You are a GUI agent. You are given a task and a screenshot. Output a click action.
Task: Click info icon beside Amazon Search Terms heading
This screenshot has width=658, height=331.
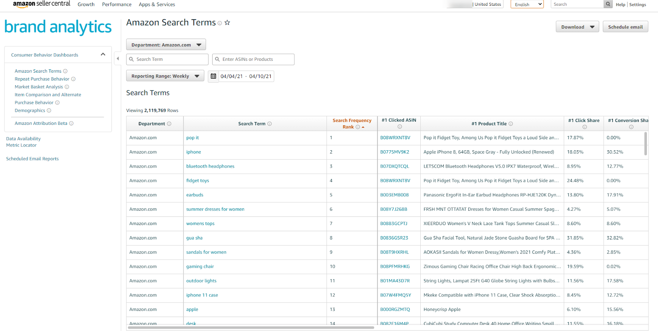point(220,23)
